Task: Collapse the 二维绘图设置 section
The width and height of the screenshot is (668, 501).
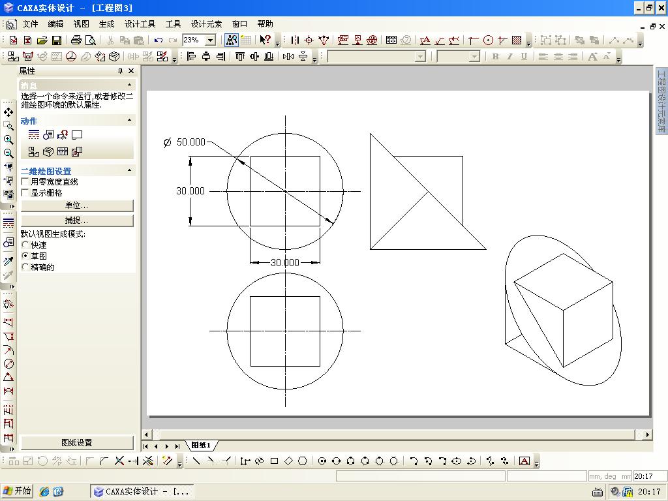Action: [130, 171]
